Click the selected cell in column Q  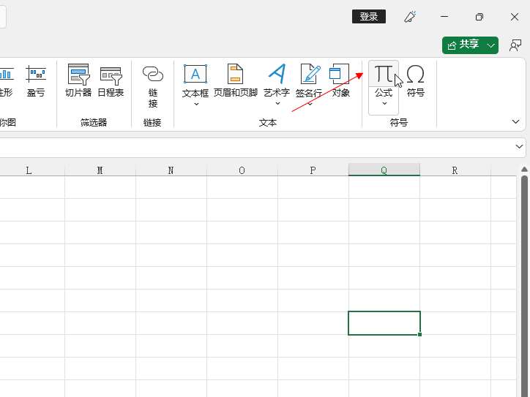point(384,323)
